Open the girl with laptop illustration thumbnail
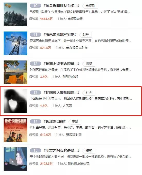Viewport: 142px width, 175px height. (x=15, y=159)
